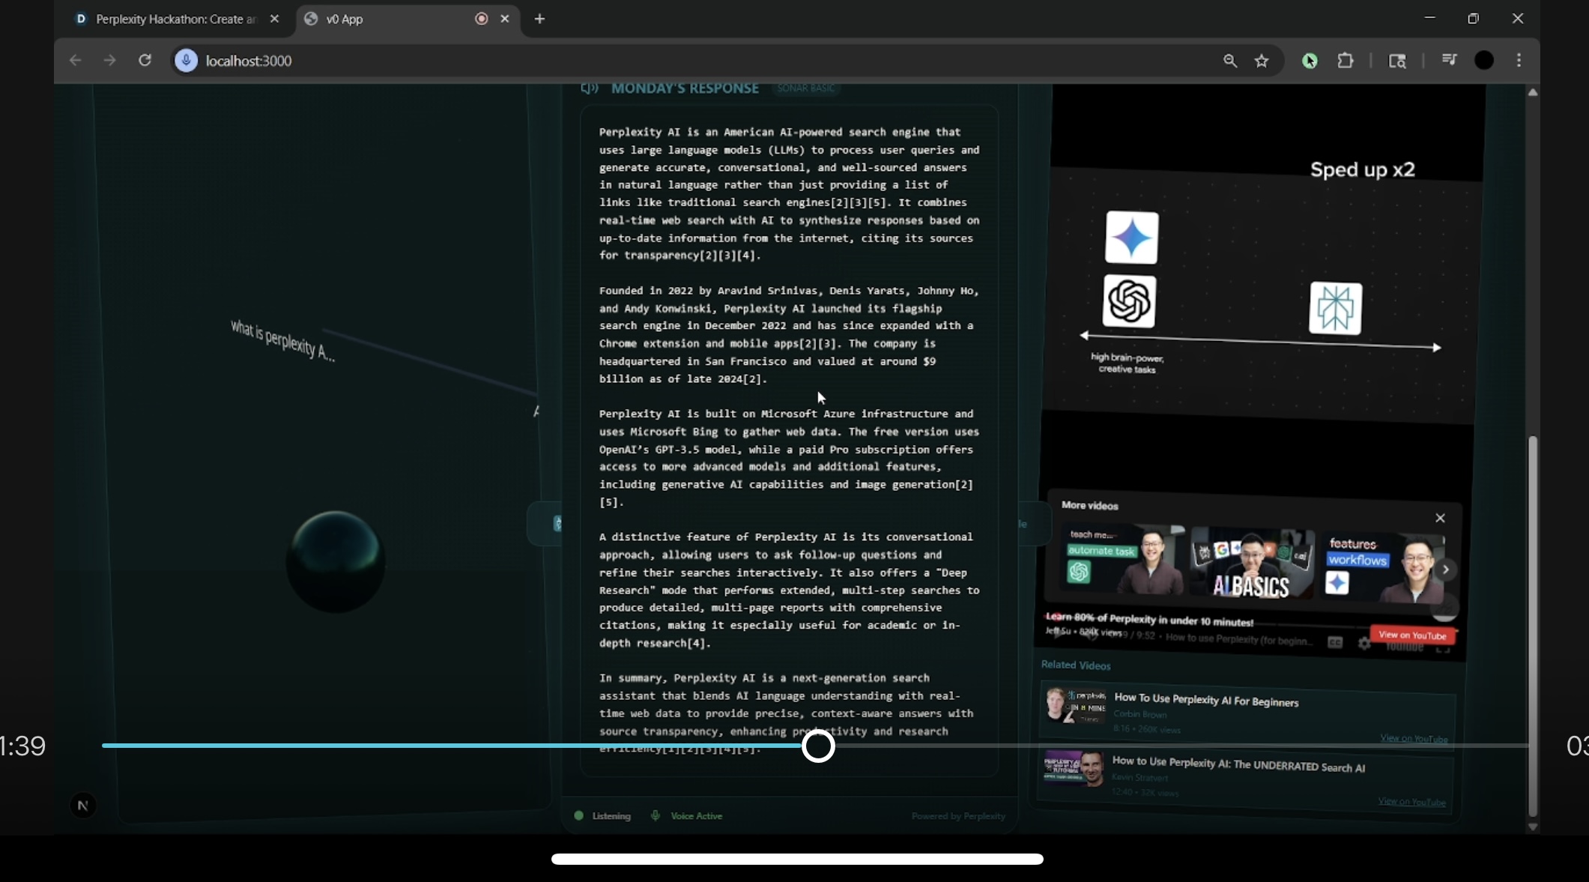Open a new browser tab
Viewport: 1589px width, 882px height.
(x=539, y=19)
